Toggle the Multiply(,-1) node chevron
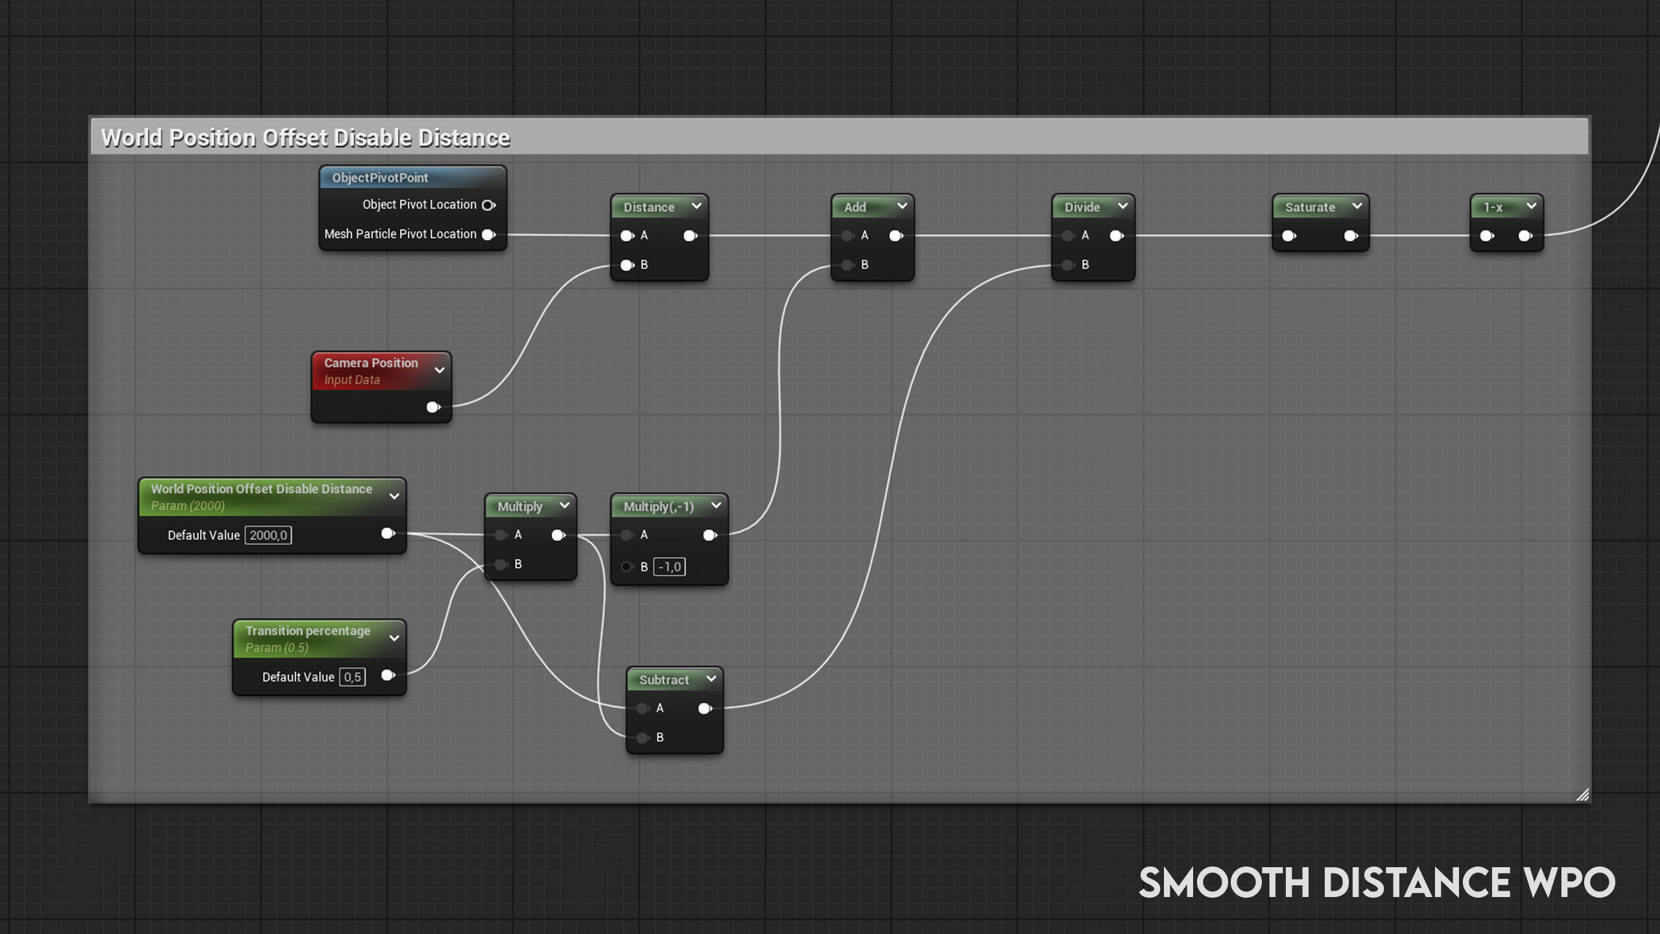This screenshot has width=1660, height=934. pyautogui.click(x=716, y=505)
